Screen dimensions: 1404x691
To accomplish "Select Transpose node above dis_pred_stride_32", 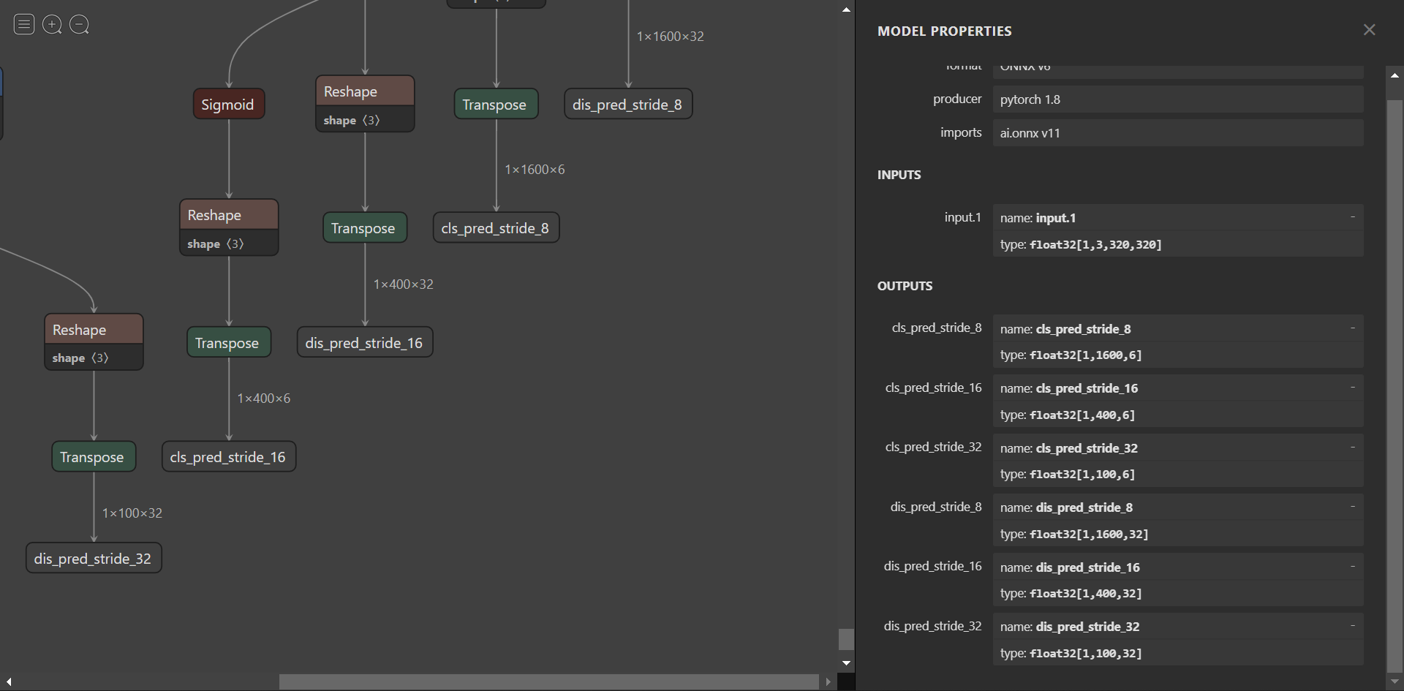I will pos(94,457).
